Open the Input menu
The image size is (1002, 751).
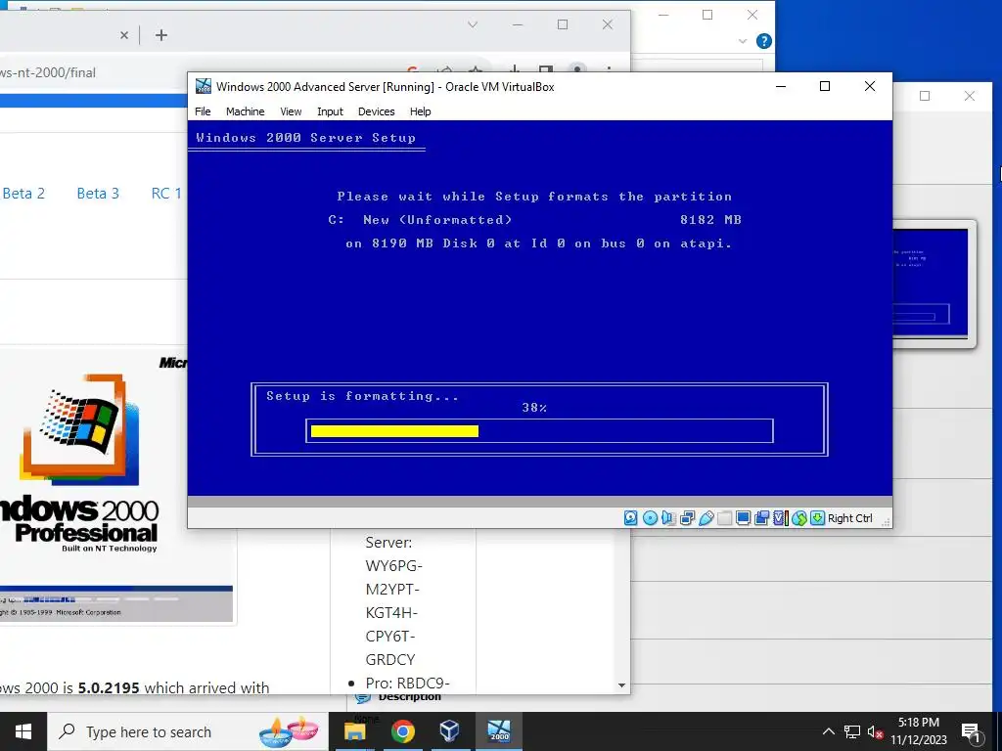pyautogui.click(x=330, y=111)
